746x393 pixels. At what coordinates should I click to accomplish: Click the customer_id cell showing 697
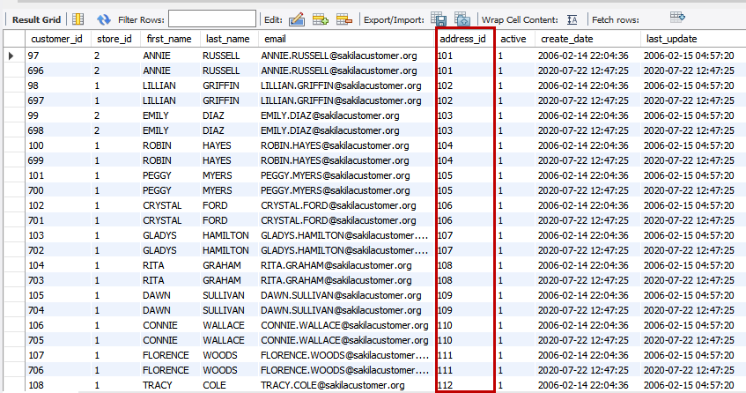click(37, 100)
